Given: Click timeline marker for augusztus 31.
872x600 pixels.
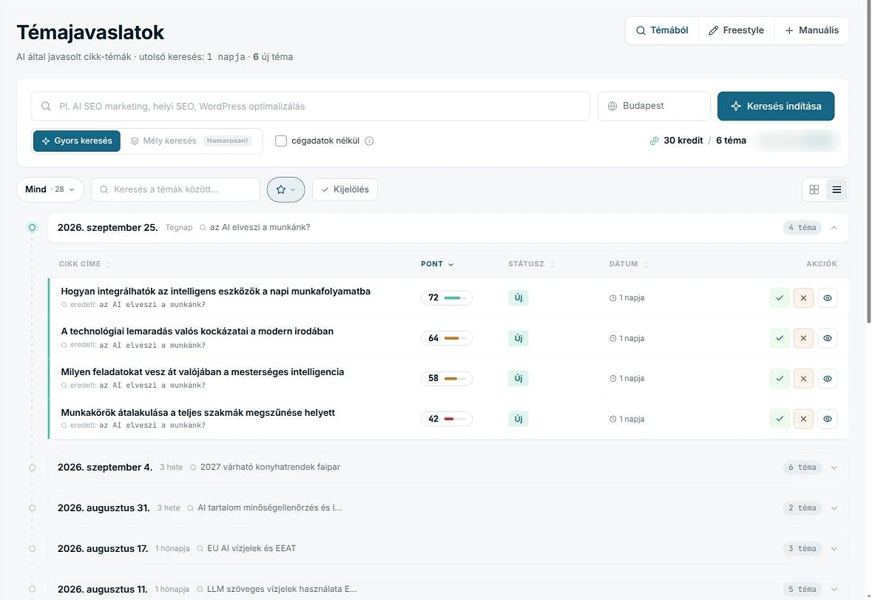Looking at the screenshot, I should [33, 508].
